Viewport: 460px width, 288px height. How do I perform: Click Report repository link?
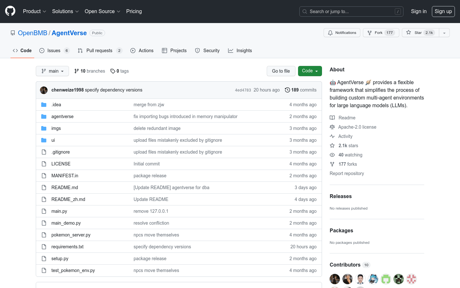pyautogui.click(x=347, y=173)
